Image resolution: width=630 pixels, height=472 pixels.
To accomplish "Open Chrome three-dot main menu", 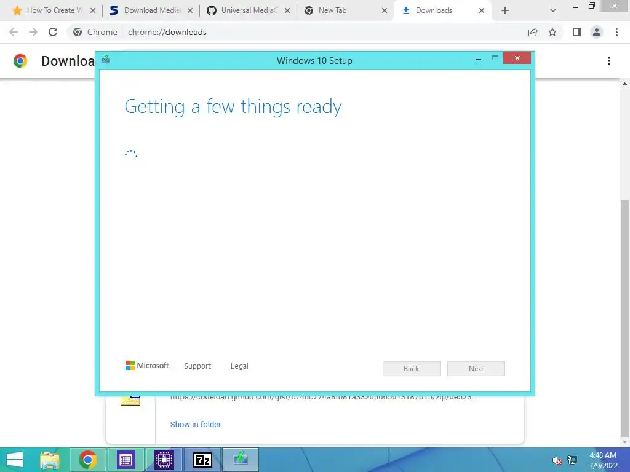I will point(616,32).
